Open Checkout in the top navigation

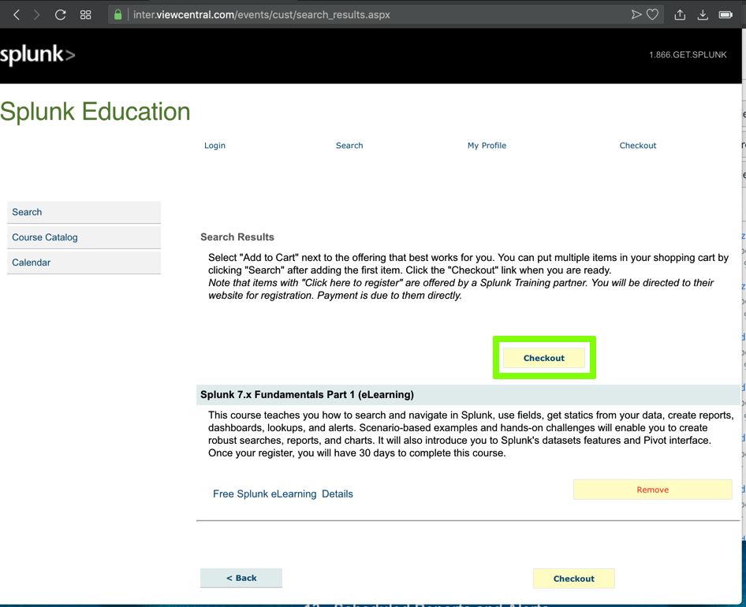(637, 146)
